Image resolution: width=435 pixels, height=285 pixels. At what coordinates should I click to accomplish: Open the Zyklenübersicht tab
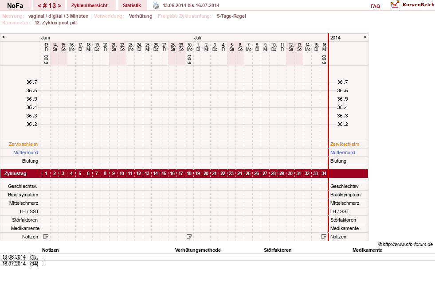[x=89, y=6]
